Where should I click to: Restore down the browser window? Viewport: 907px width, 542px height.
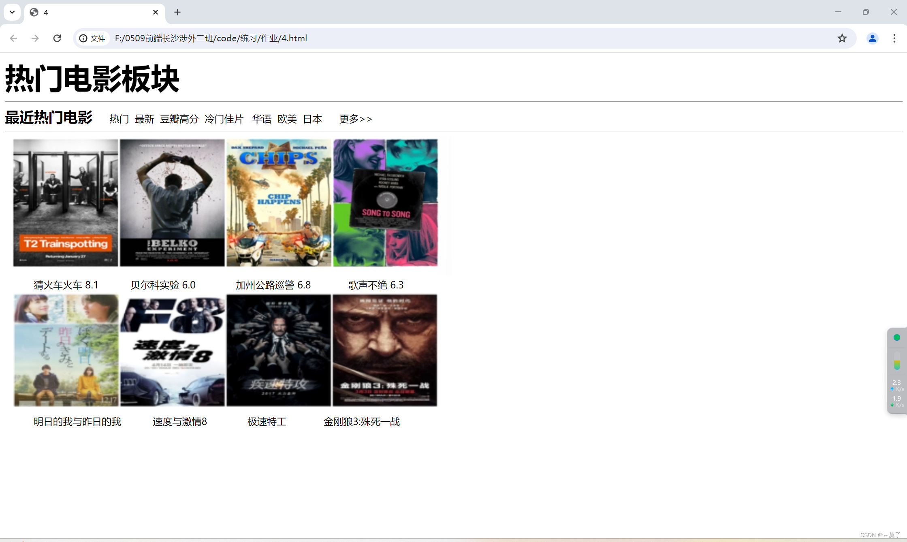866,12
